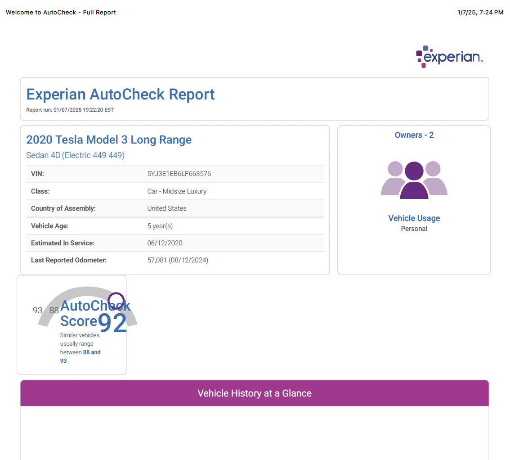Open the 2020 Tesla Model 3 Long Range title
Image resolution: width=510 pixels, height=460 pixels.
click(109, 140)
